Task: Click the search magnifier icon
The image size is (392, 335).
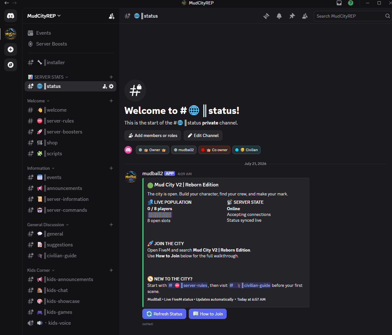Action: pos(388,16)
